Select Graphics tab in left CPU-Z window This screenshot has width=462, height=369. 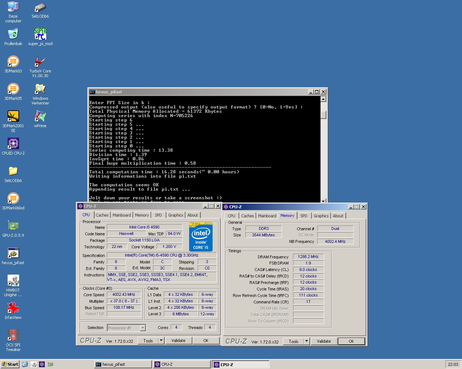point(176,215)
